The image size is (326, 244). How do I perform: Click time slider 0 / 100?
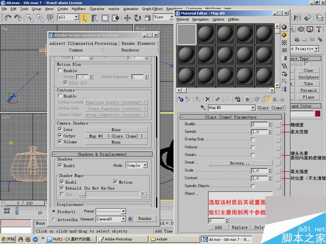point(25,203)
